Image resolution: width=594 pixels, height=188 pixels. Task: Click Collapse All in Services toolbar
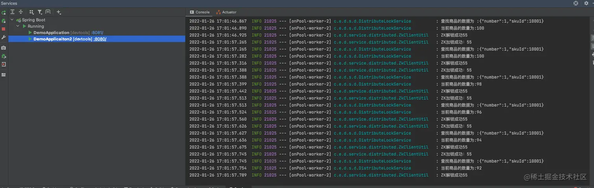click(x=21, y=12)
